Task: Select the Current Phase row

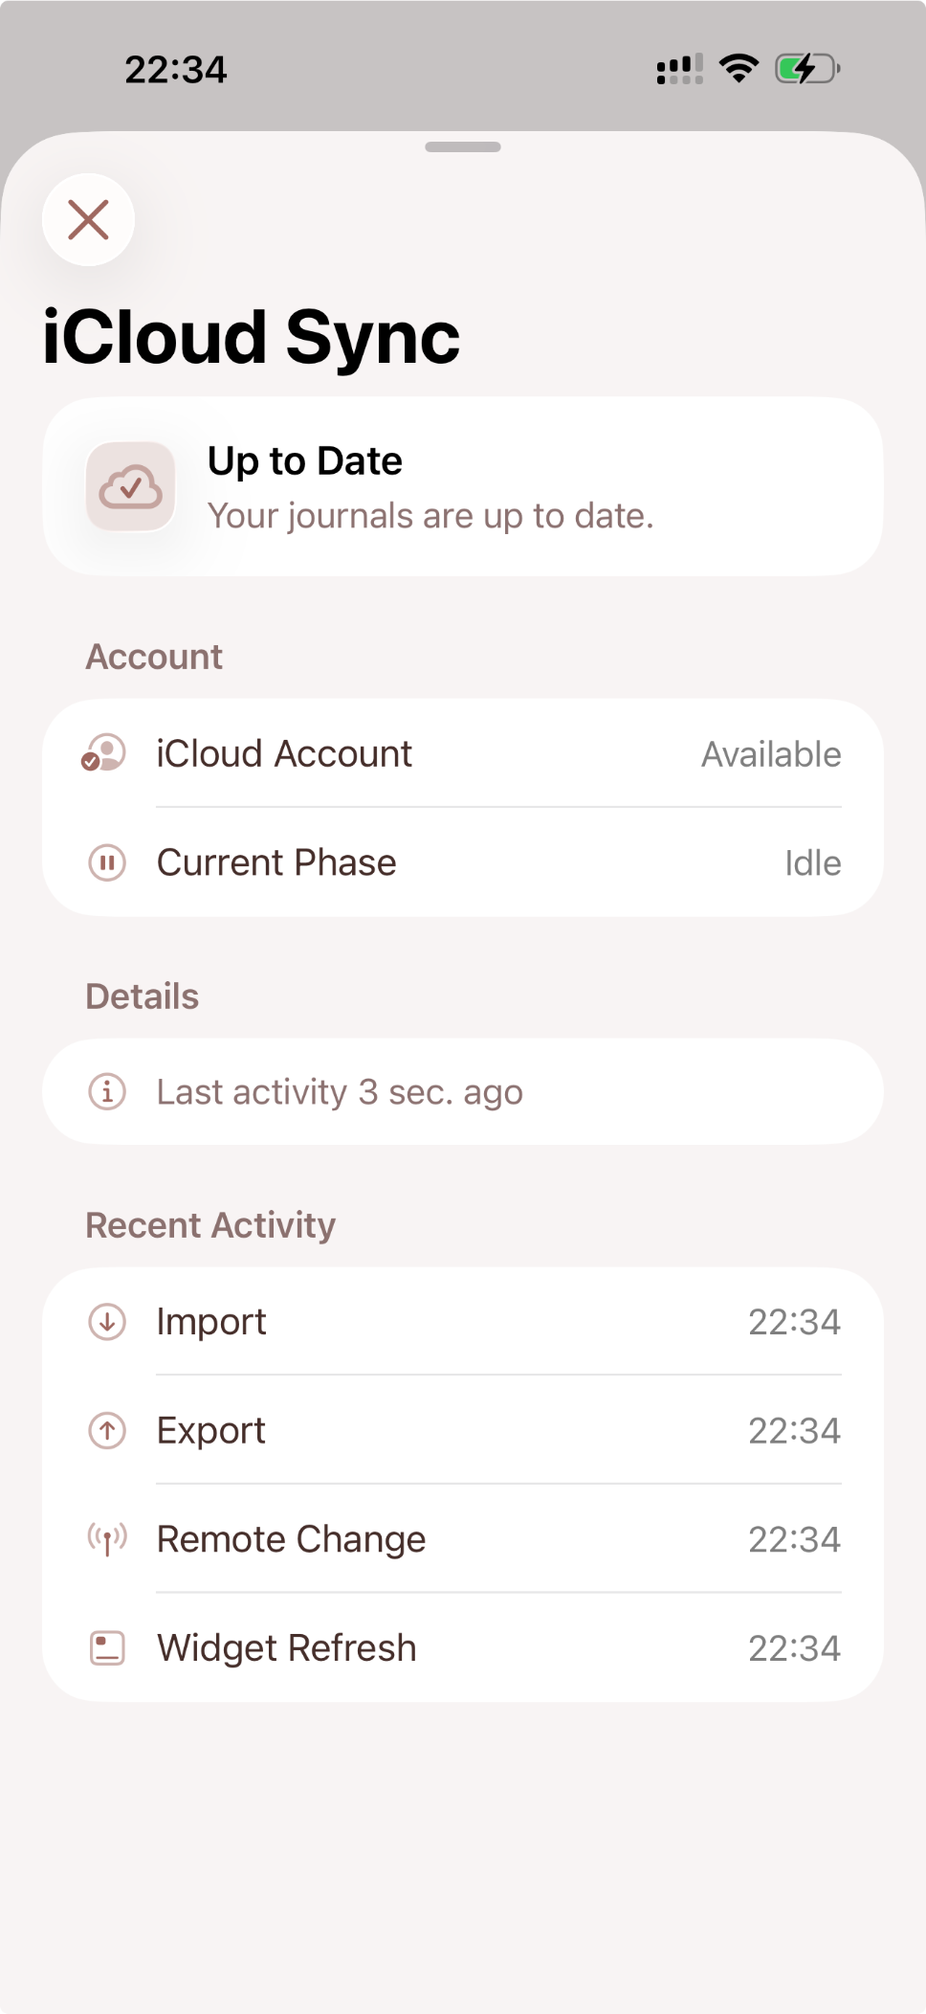Action: 462,862
